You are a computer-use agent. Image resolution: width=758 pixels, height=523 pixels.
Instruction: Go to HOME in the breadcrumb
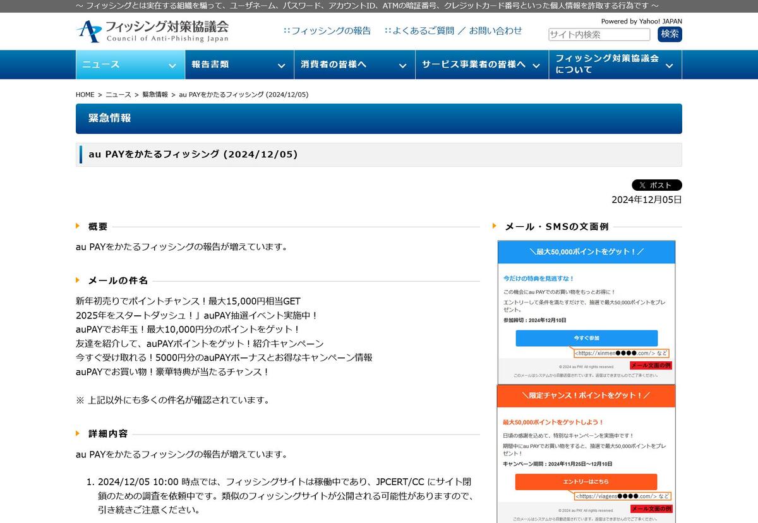click(x=85, y=95)
